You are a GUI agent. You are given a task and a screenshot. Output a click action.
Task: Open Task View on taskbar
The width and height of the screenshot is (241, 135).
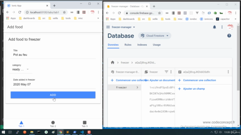coord(10,132)
